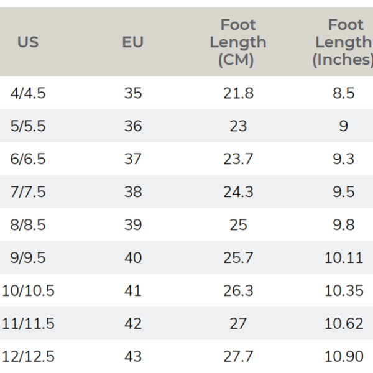The image size is (373, 373).
Task: Click the Foot Length (CM) header
Action: point(238,42)
